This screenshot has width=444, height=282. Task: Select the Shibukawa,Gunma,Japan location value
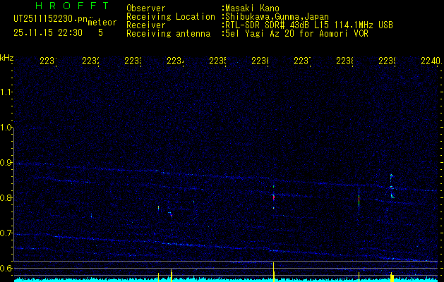277,17
